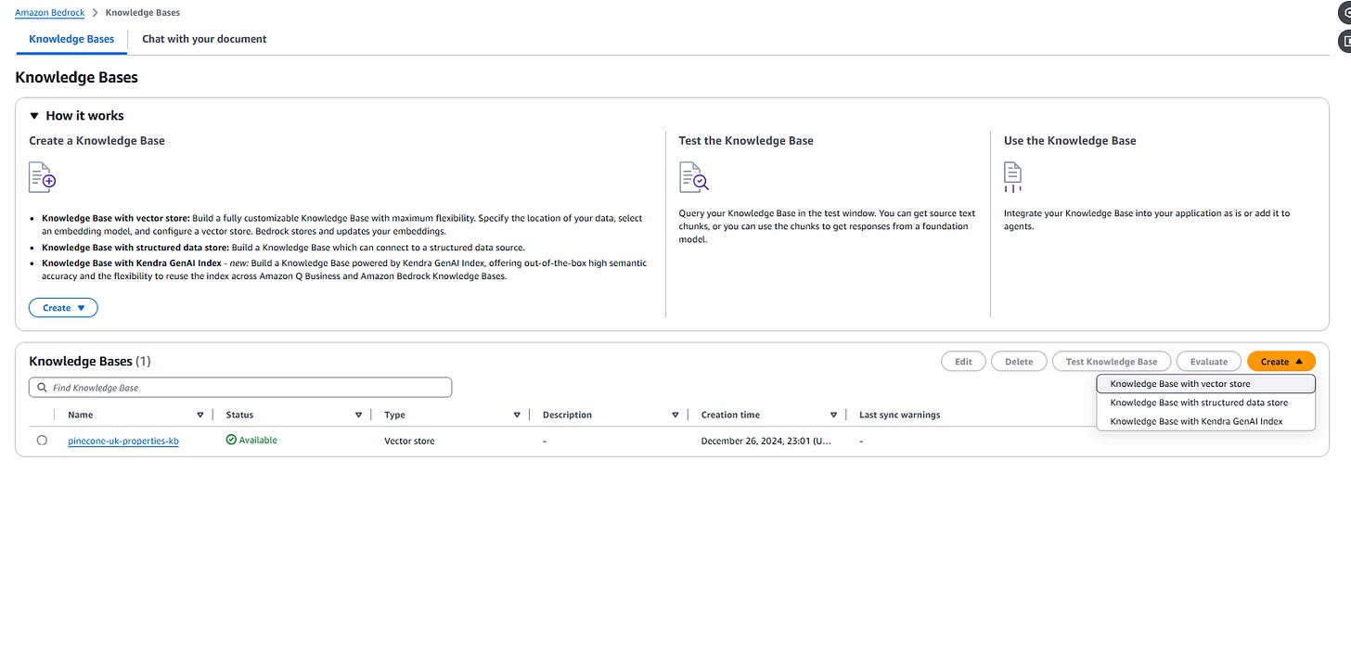Click the search magnifier icon in Find field

pyautogui.click(x=42, y=388)
